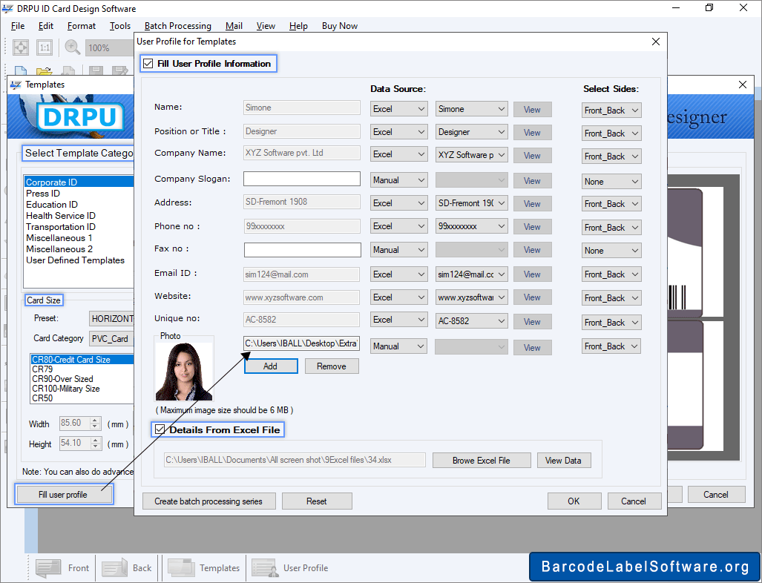Image resolution: width=762 pixels, height=583 pixels.
Task: Select CR100-Military Size card size
Action: coord(66,389)
